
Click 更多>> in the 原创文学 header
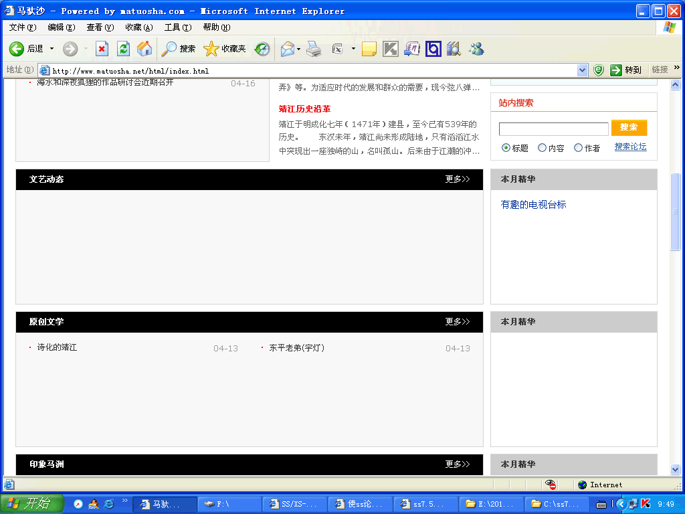[x=458, y=322]
